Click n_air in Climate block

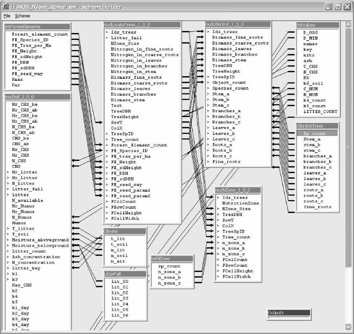[118, 261]
